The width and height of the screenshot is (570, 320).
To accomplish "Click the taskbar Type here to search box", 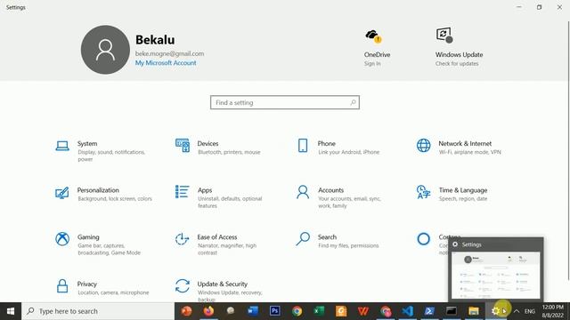I will pyautogui.click(x=98, y=311).
